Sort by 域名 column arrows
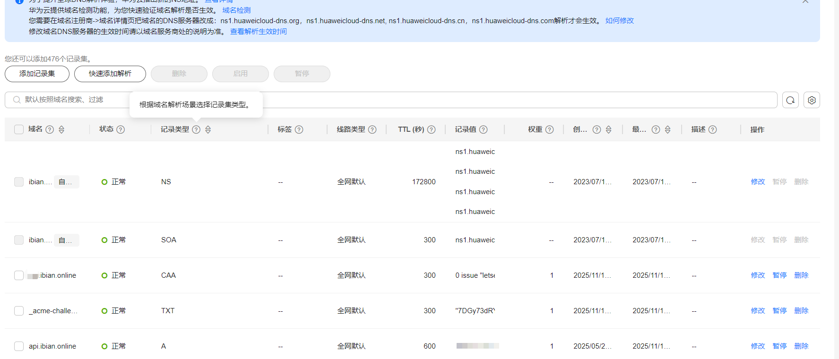839x359 pixels. pyautogui.click(x=61, y=129)
